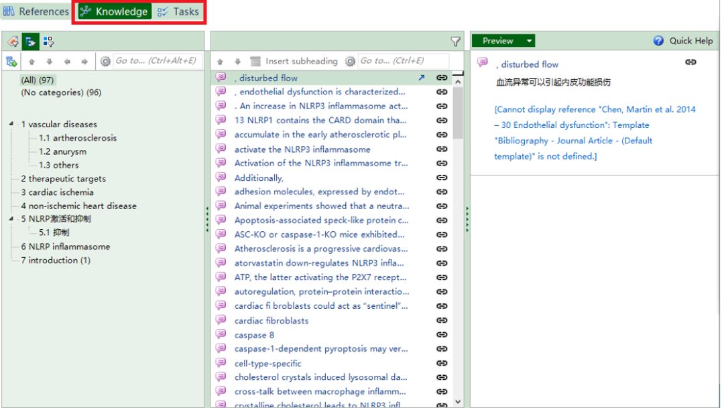Click Insert subheading button
The height and width of the screenshot is (408, 724).
click(x=294, y=61)
